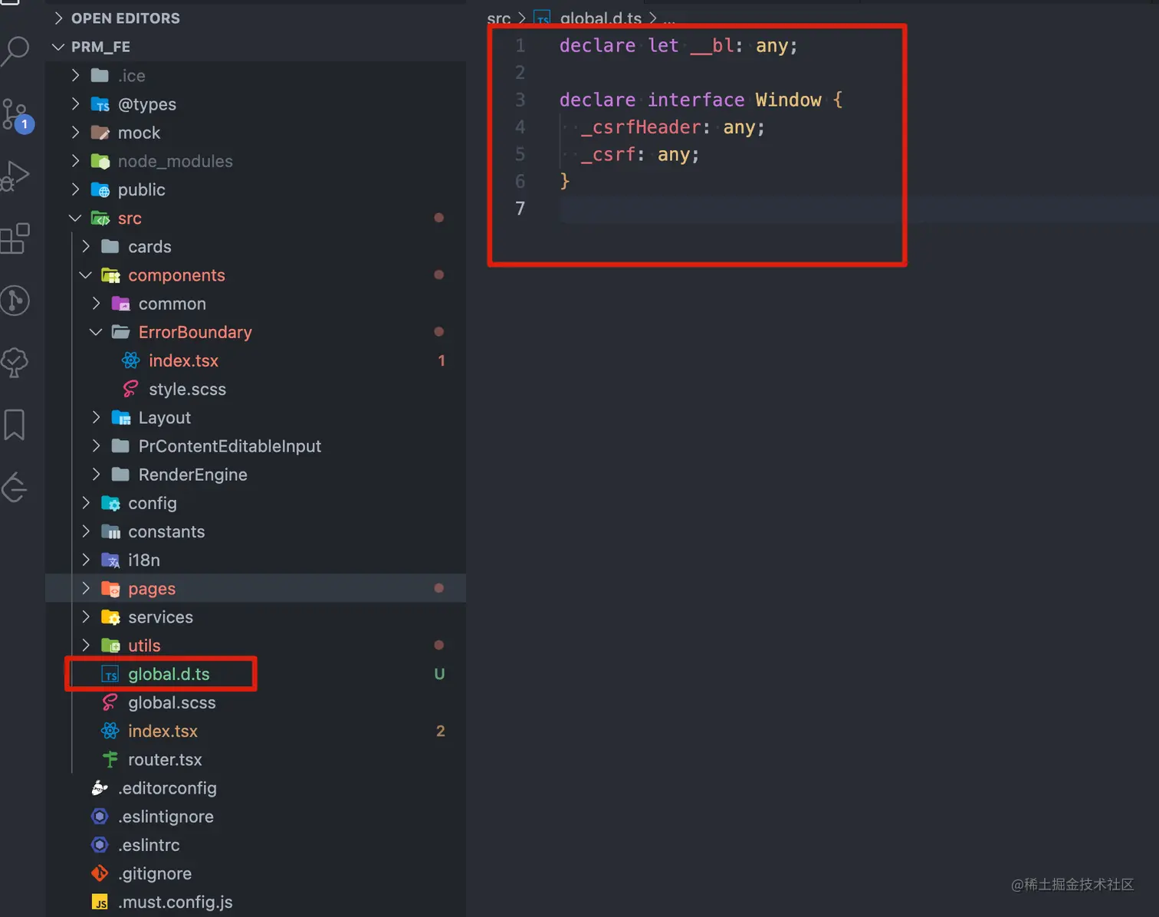Click the folder icon beside mock

tap(100, 133)
